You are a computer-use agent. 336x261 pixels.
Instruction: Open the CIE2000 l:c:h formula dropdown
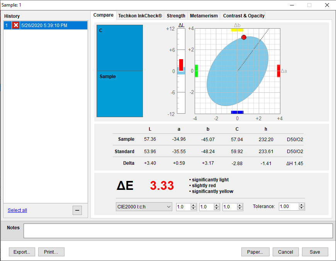[x=144, y=207]
